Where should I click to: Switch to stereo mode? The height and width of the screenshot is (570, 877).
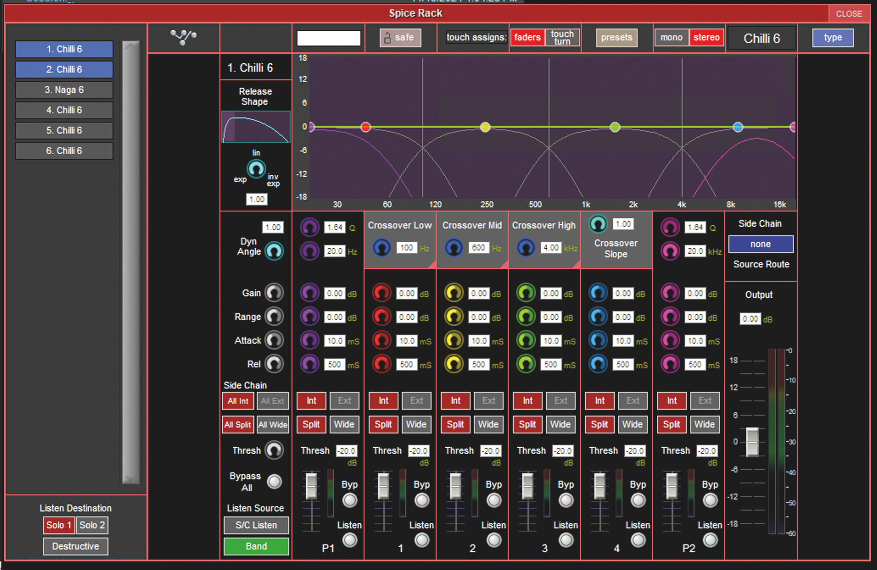click(706, 37)
